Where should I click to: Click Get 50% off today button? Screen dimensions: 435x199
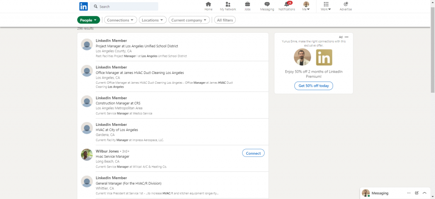coord(314,86)
